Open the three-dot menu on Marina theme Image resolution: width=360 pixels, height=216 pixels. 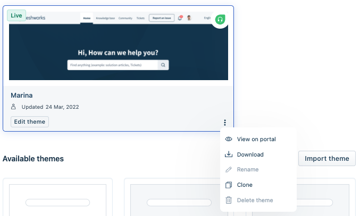click(225, 123)
